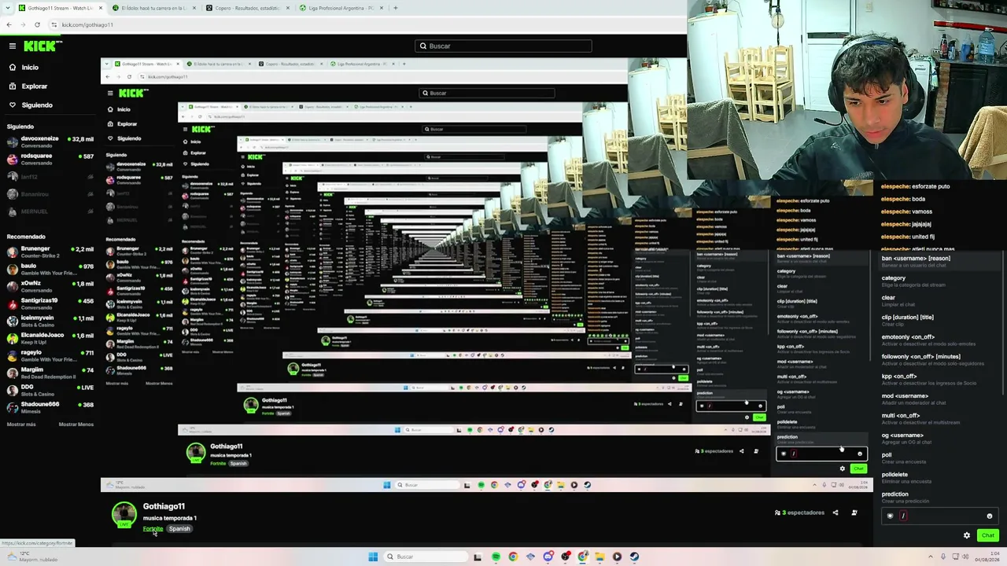Open Brunenger recommended channel
The width and height of the screenshot is (1007, 566).
[50, 252]
